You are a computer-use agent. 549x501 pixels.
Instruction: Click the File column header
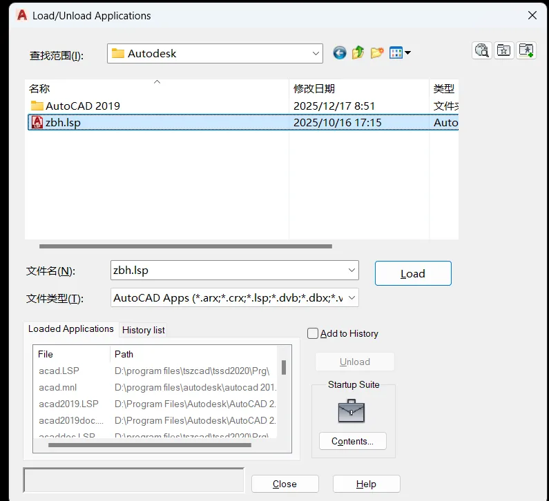click(x=71, y=354)
